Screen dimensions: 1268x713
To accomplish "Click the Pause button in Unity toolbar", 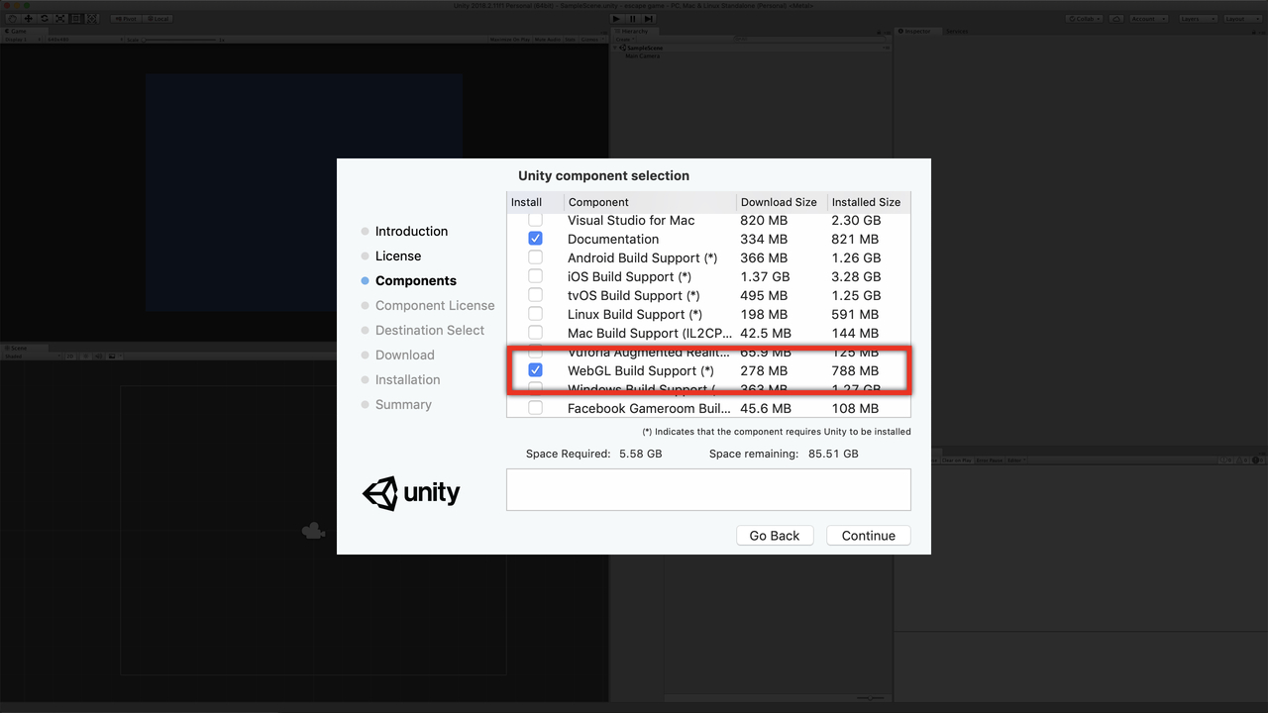I will [632, 19].
